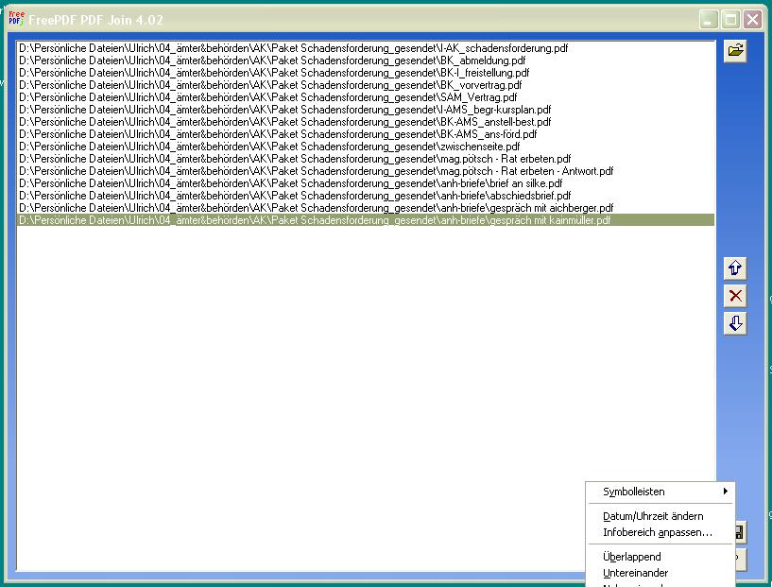Select row Rat erbeten - Antwort.pdf
This screenshot has height=587, width=772.
tap(366, 171)
